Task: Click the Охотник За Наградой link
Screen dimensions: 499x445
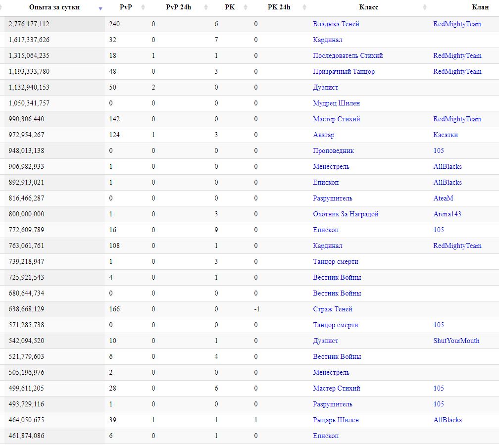Action: [346, 214]
